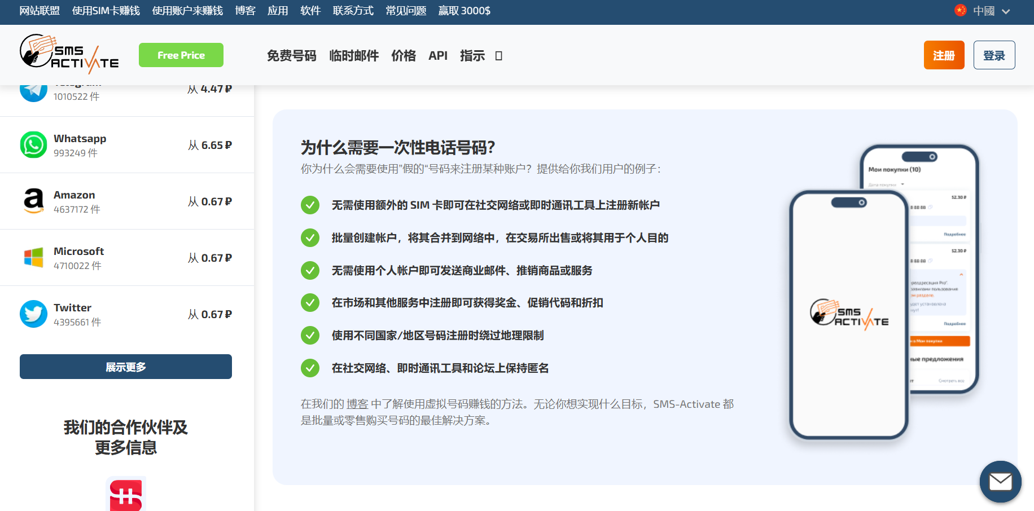Viewport: 1034px width, 511px height.
Task: Open 使用SIM卡赚钱 menu item
Action: click(106, 11)
